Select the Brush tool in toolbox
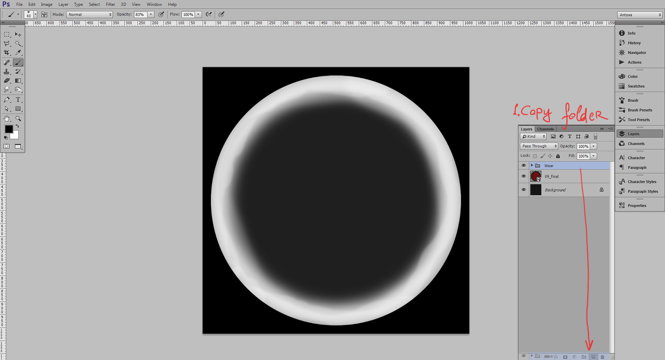665x360 pixels. tap(18, 63)
